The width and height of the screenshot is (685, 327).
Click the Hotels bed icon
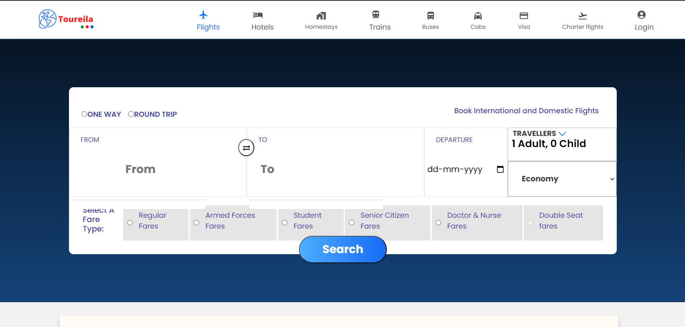258,15
